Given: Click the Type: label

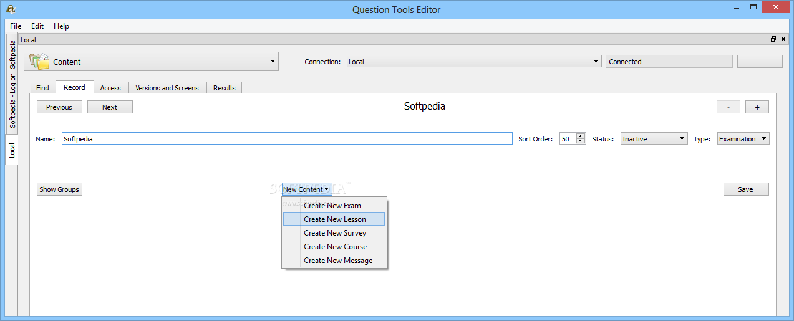Looking at the screenshot, I should 702,139.
